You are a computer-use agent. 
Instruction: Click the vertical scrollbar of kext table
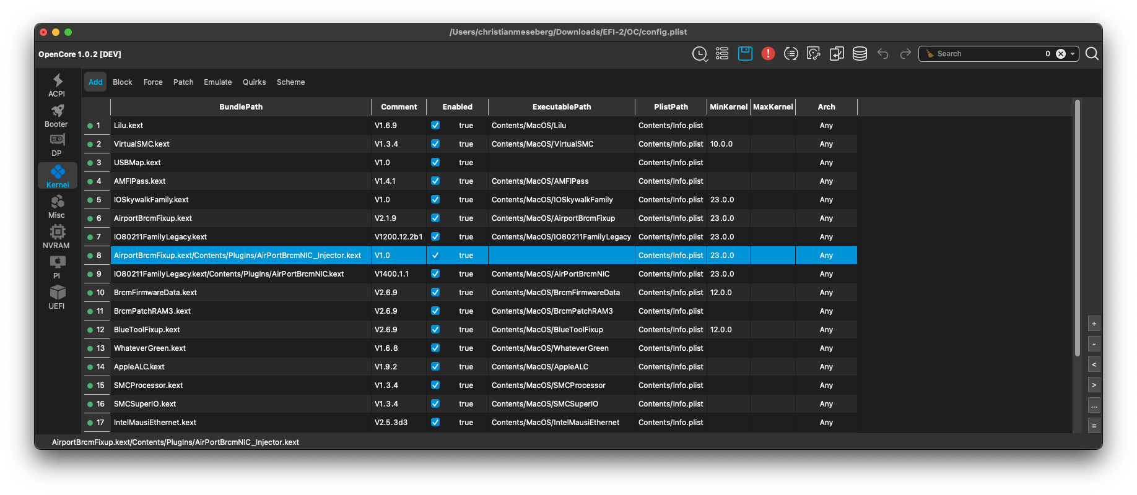point(1078,229)
